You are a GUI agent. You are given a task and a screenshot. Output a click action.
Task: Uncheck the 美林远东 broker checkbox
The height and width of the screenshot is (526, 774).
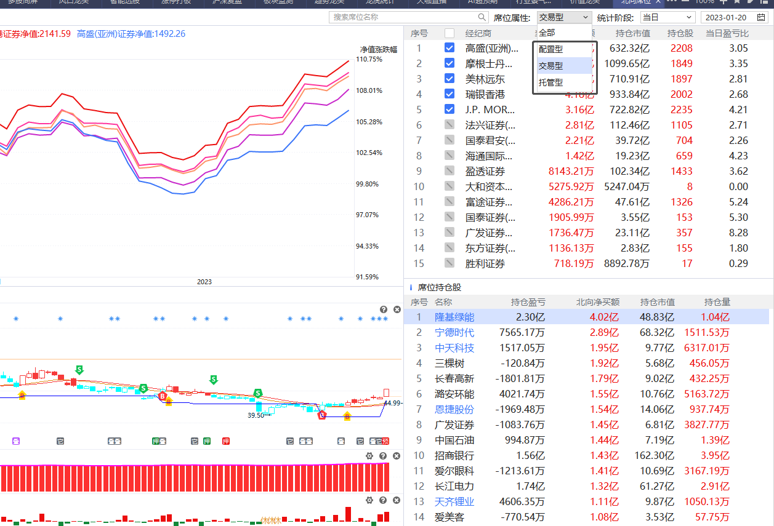449,79
